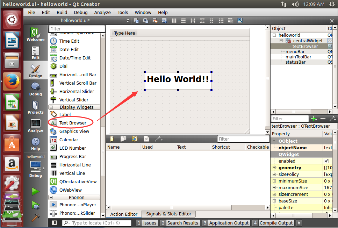
Task: Apply Lay Out Vertically from toolbar
Action: [x=184, y=21]
